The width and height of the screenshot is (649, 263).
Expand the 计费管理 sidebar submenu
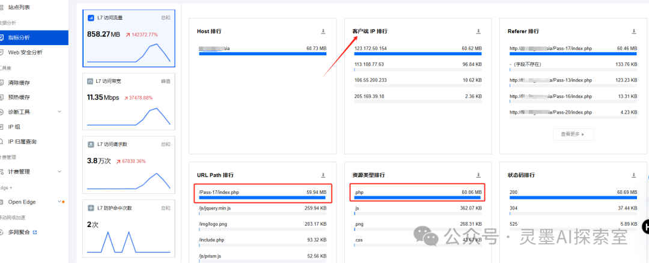59,172
